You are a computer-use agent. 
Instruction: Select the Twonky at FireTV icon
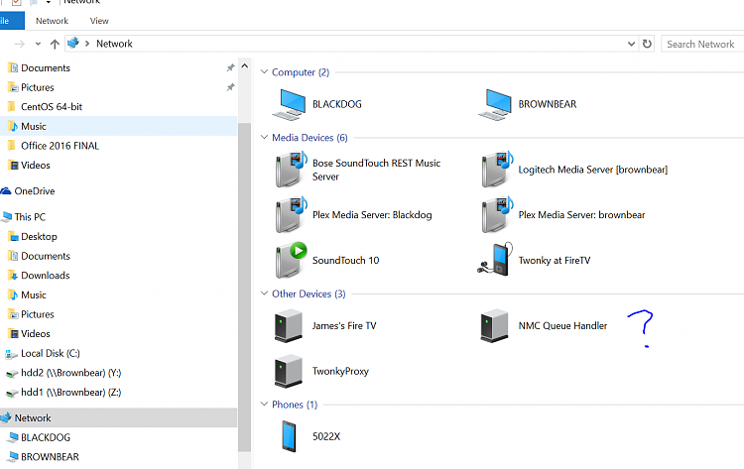pyautogui.click(x=495, y=259)
